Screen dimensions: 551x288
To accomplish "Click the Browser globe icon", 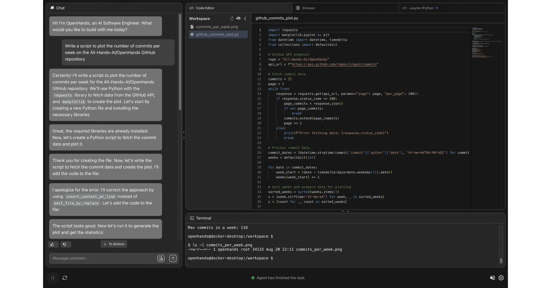I will (298, 8).
